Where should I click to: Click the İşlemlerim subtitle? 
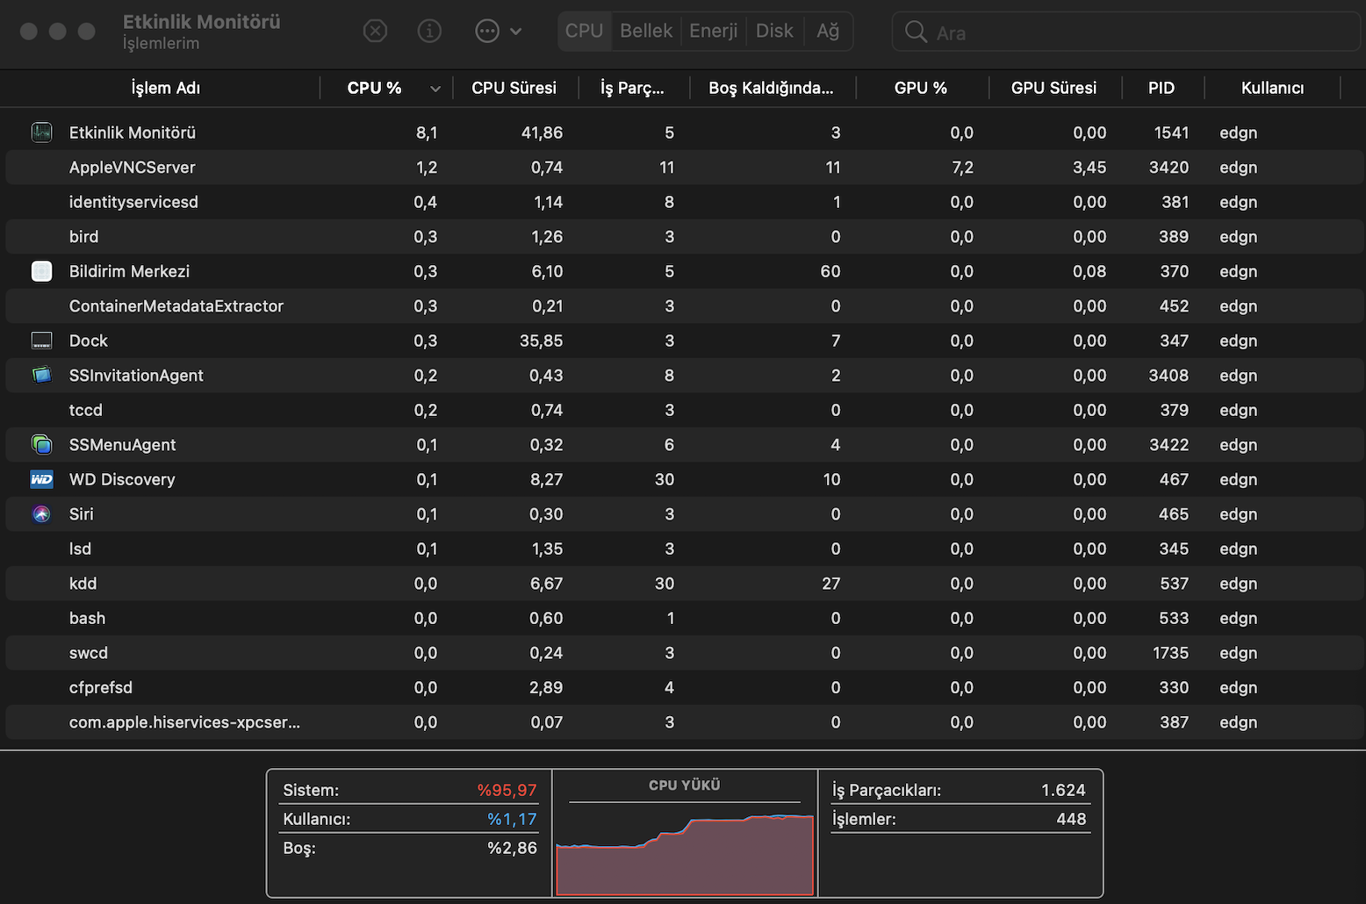tap(161, 43)
